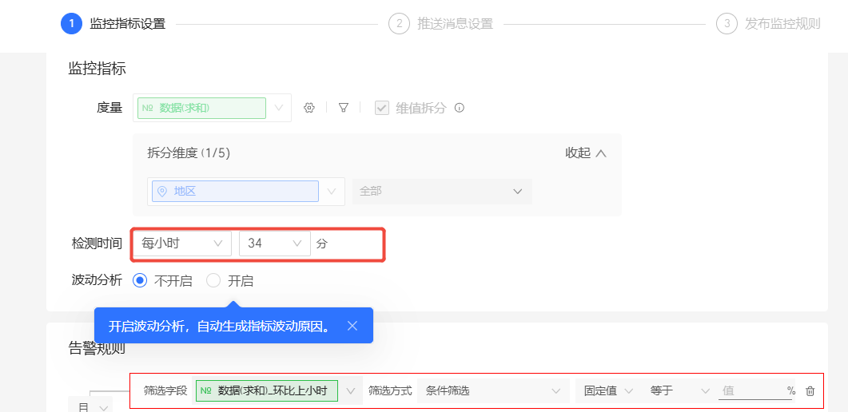Click the 地区 location pin icon
Viewport: 848px width, 412px height.
(x=161, y=191)
